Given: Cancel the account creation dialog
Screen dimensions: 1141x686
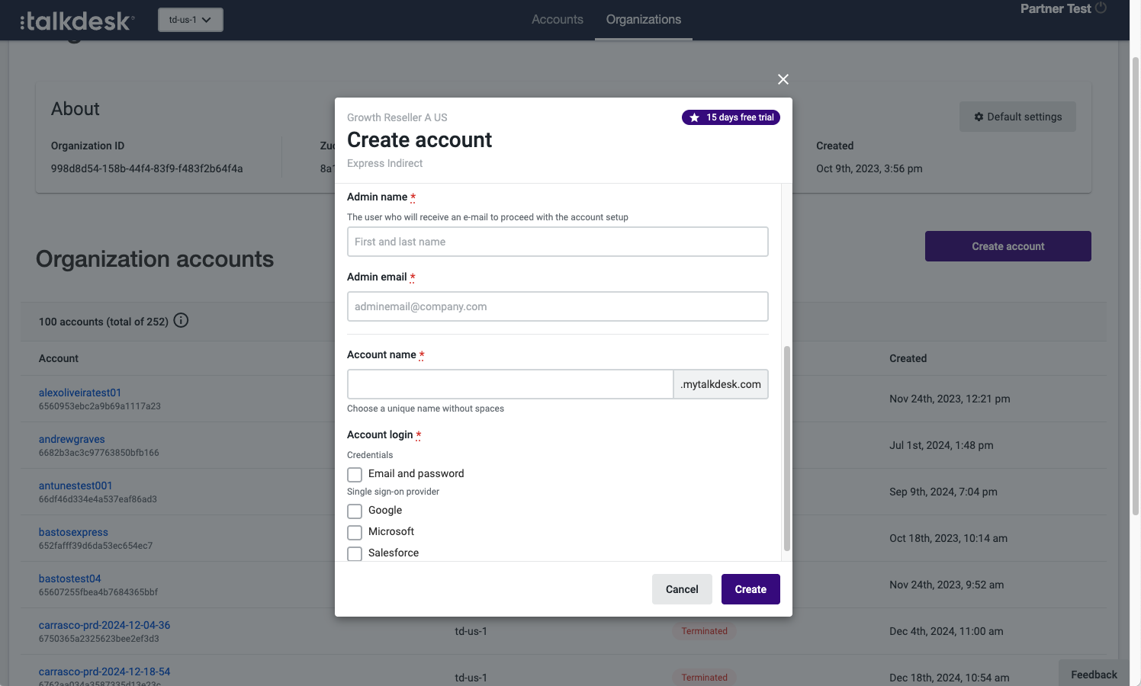Looking at the screenshot, I should tap(682, 589).
